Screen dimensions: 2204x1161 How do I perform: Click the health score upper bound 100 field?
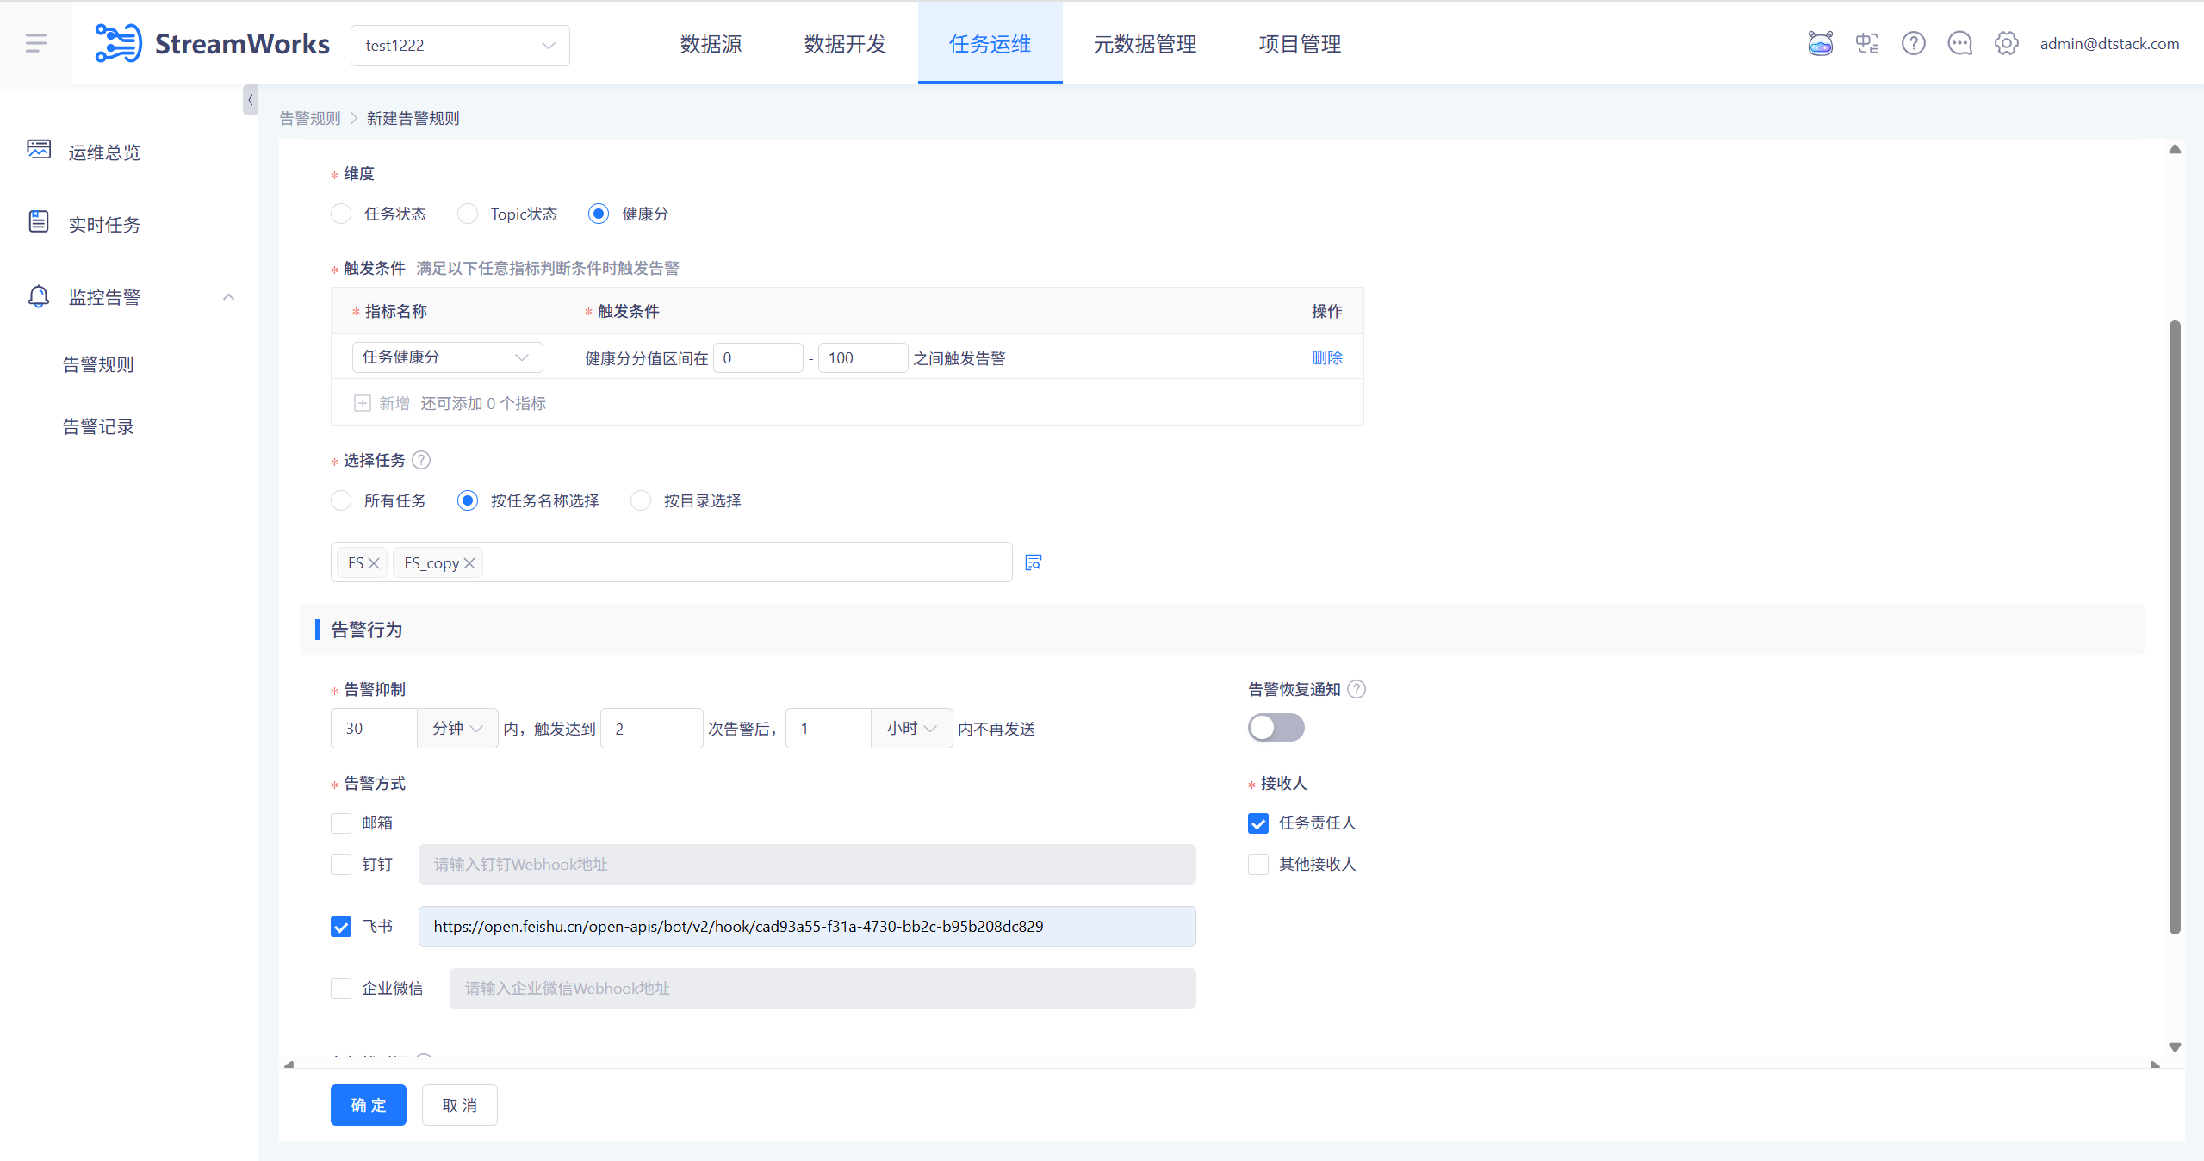[863, 357]
